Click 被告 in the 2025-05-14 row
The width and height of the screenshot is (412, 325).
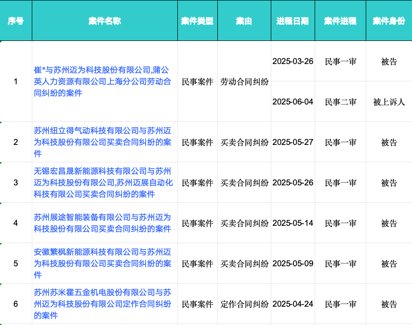(389, 223)
